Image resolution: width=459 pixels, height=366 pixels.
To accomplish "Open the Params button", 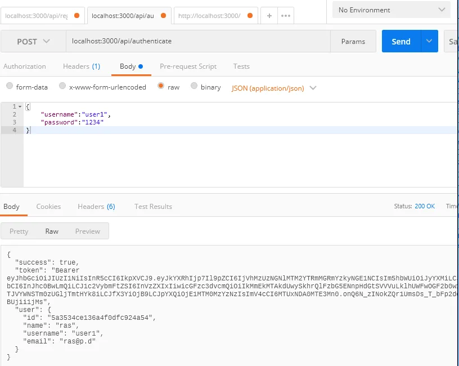I will pyautogui.click(x=353, y=42).
